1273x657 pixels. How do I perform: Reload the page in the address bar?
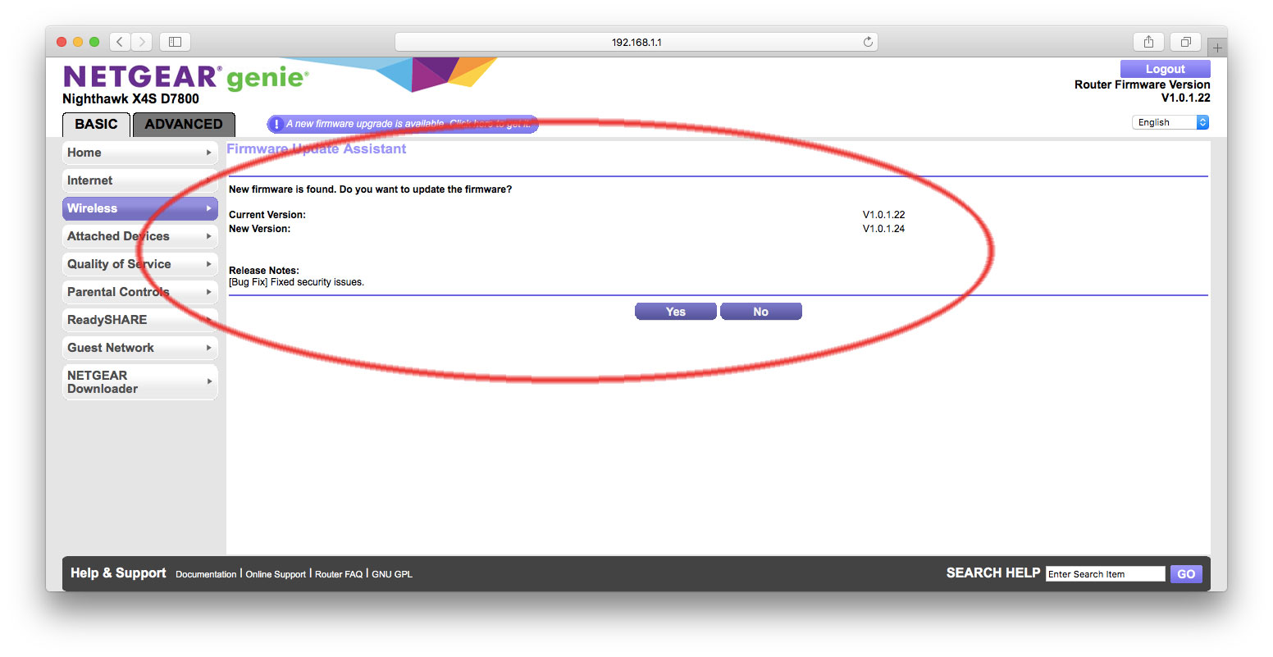pos(868,42)
